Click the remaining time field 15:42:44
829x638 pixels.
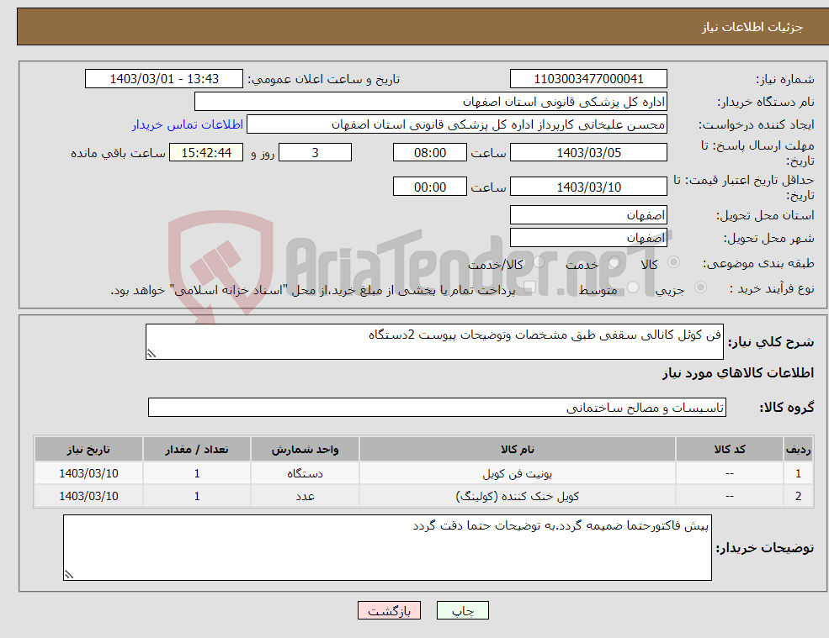point(206,153)
